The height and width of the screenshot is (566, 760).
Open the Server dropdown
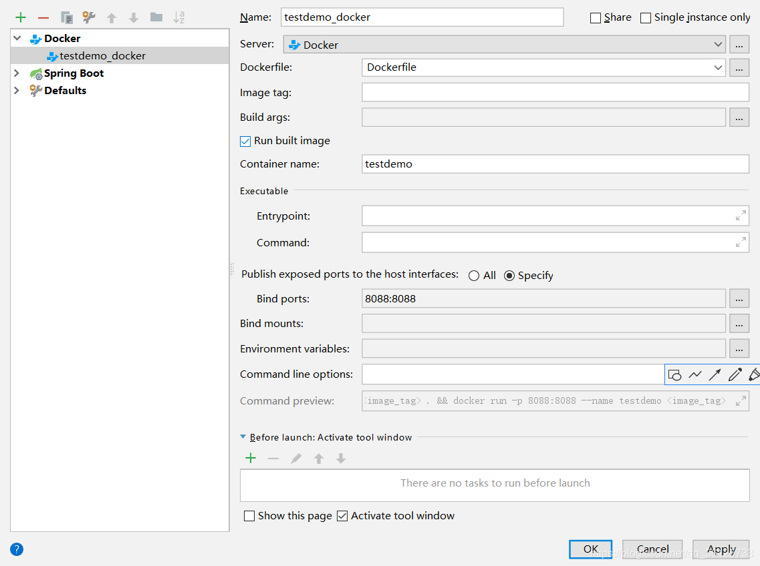click(505, 45)
